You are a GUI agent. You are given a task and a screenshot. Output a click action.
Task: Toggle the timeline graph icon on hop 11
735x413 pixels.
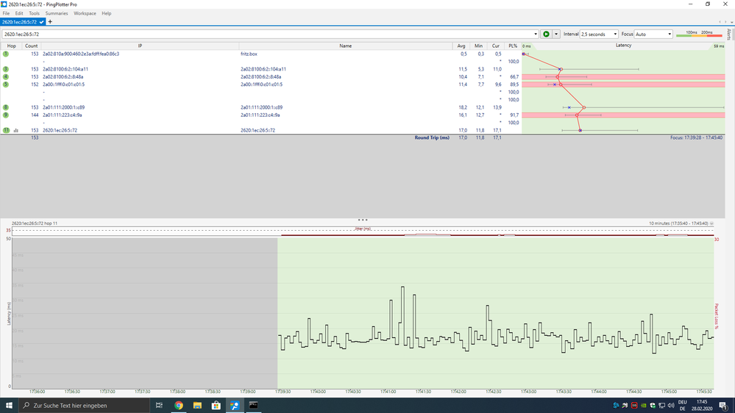point(16,131)
